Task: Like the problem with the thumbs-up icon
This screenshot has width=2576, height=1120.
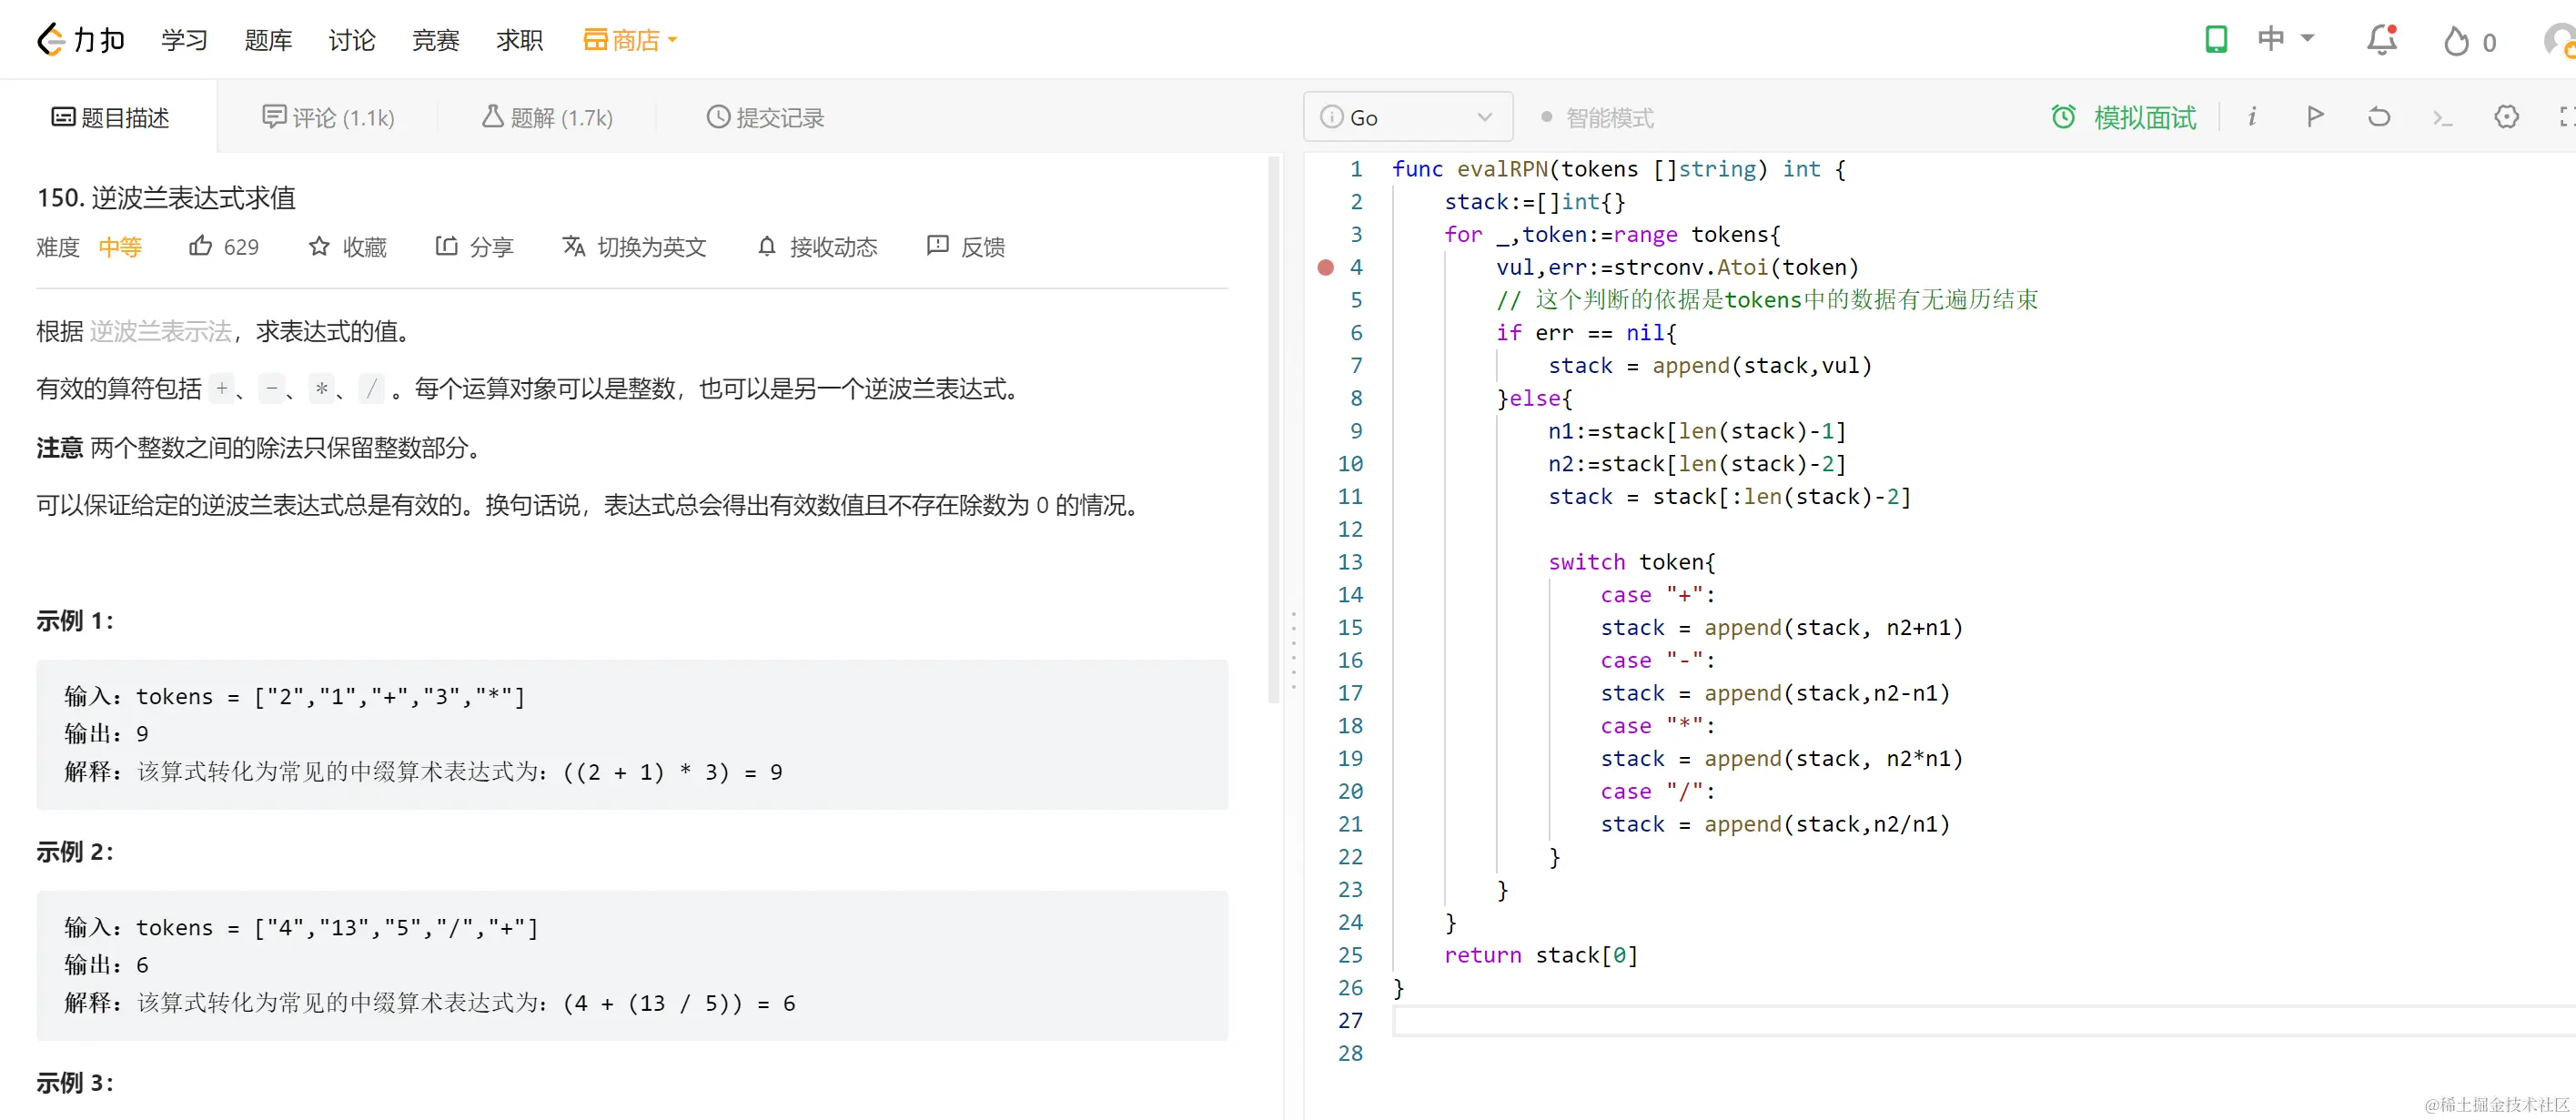Action: (203, 247)
